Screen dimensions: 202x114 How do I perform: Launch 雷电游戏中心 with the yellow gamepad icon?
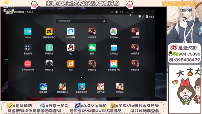pos(49,31)
